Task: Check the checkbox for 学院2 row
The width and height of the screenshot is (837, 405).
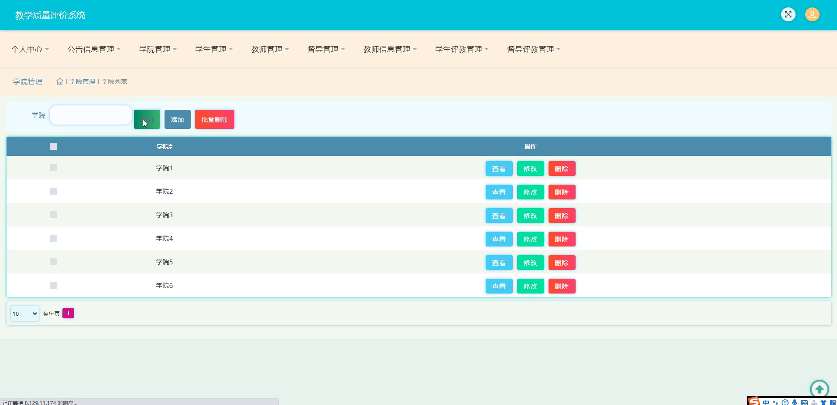Action: point(53,191)
